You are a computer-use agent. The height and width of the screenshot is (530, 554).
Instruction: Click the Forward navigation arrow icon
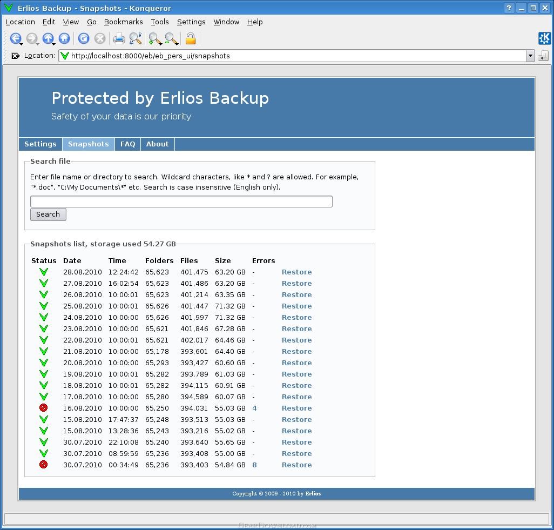(31, 38)
